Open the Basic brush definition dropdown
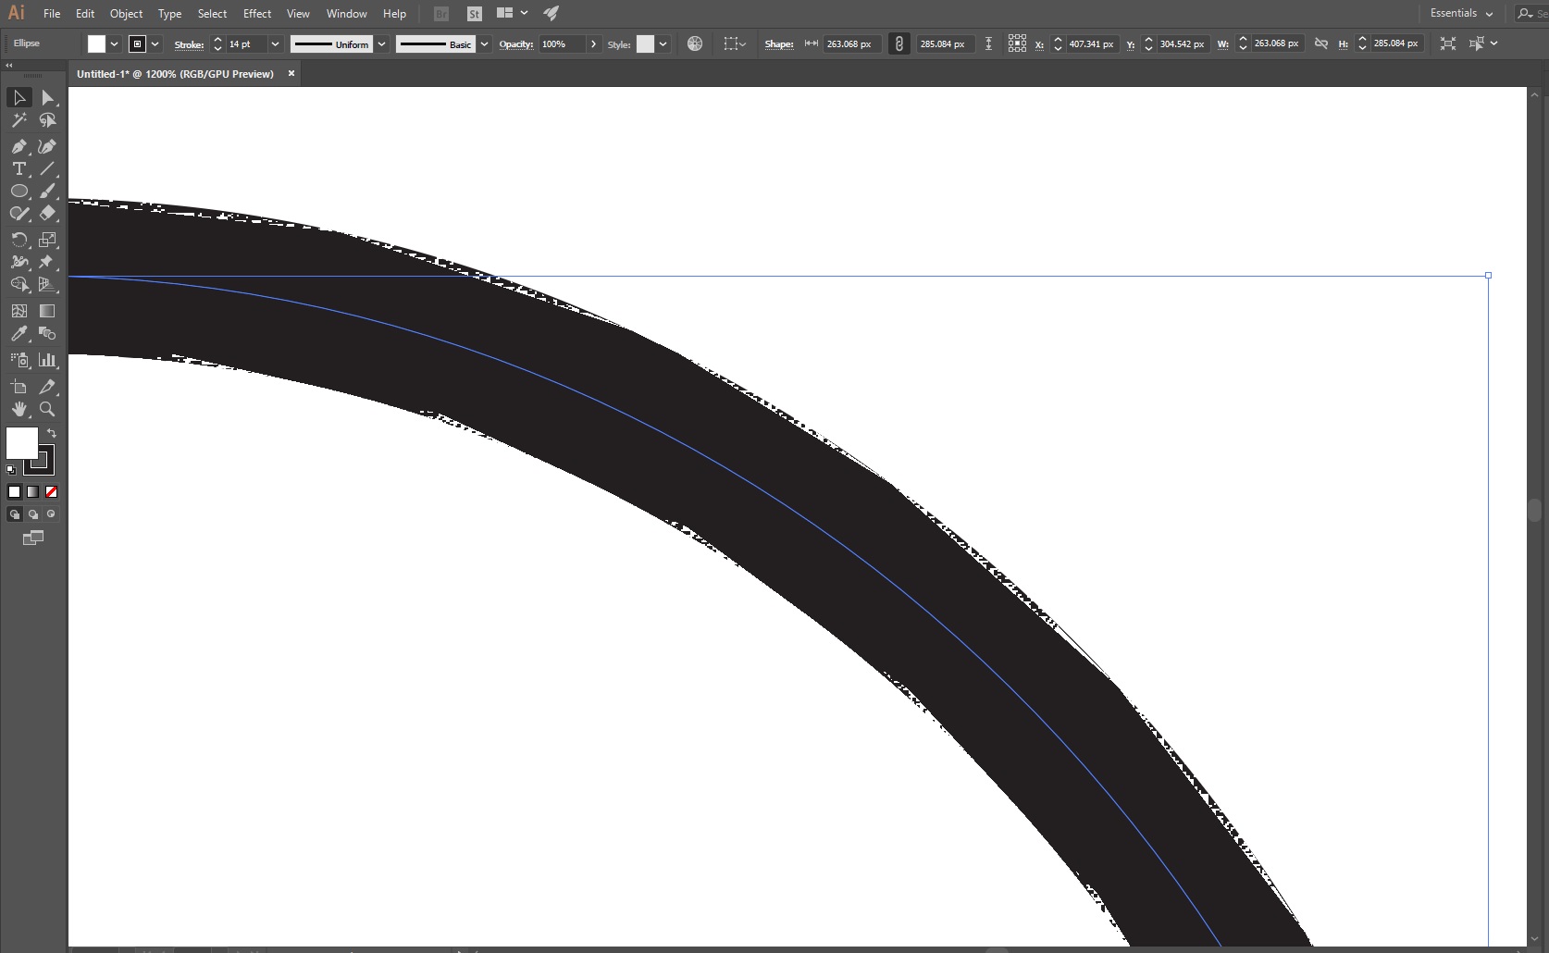The width and height of the screenshot is (1549, 953). [x=484, y=43]
